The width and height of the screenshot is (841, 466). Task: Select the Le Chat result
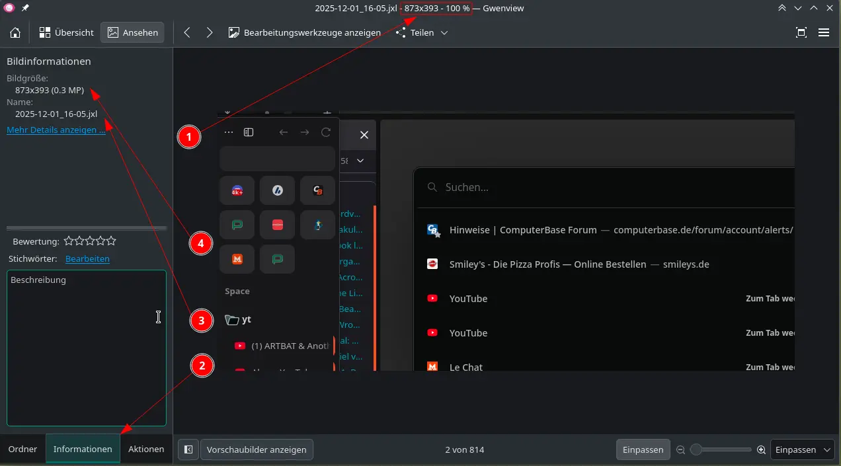click(607, 367)
